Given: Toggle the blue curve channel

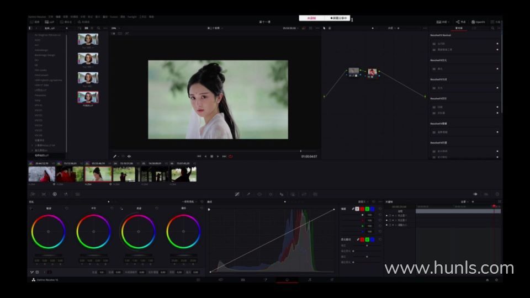Looking at the screenshot, I should pos(372,209).
